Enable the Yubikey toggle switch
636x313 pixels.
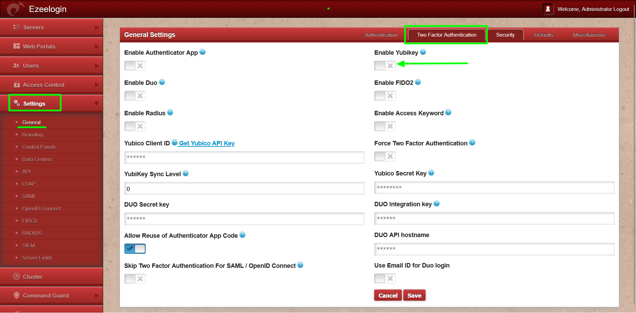click(x=385, y=66)
